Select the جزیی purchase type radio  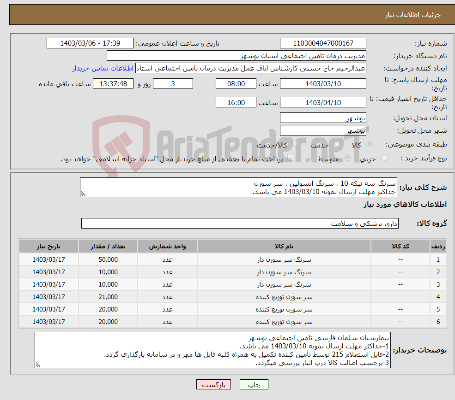coord(384,158)
